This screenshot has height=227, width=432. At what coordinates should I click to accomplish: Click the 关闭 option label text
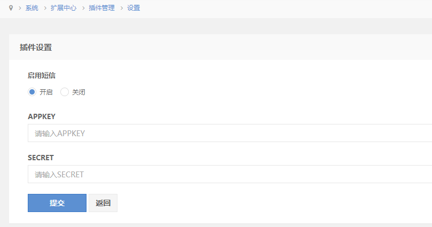coord(78,92)
